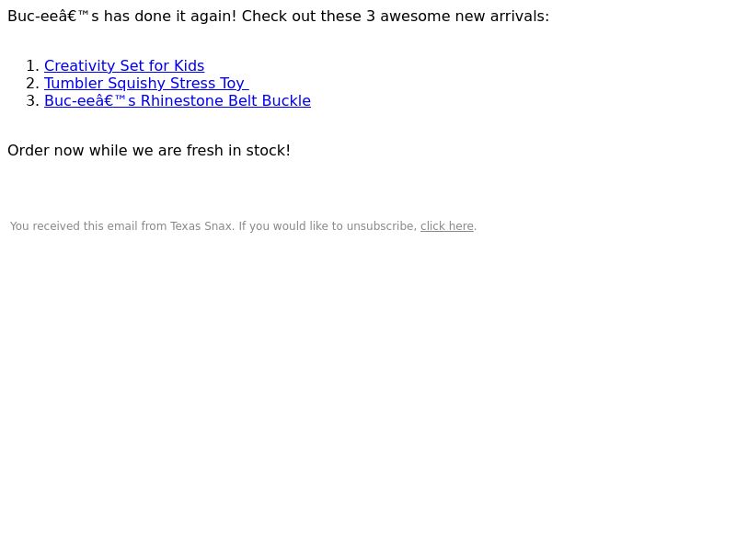The width and height of the screenshot is (736, 552).
Task: Click the word "Kids" in first link
Action: point(190,65)
